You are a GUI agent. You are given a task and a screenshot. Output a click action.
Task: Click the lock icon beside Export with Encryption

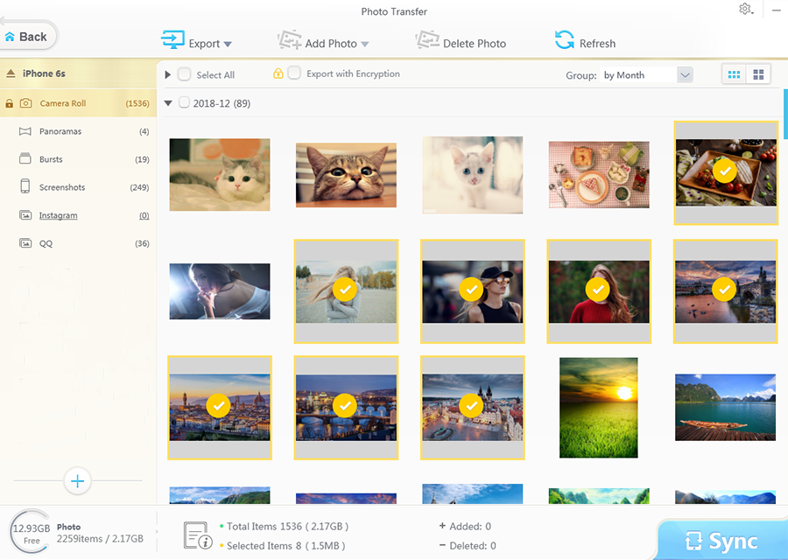[x=277, y=73]
